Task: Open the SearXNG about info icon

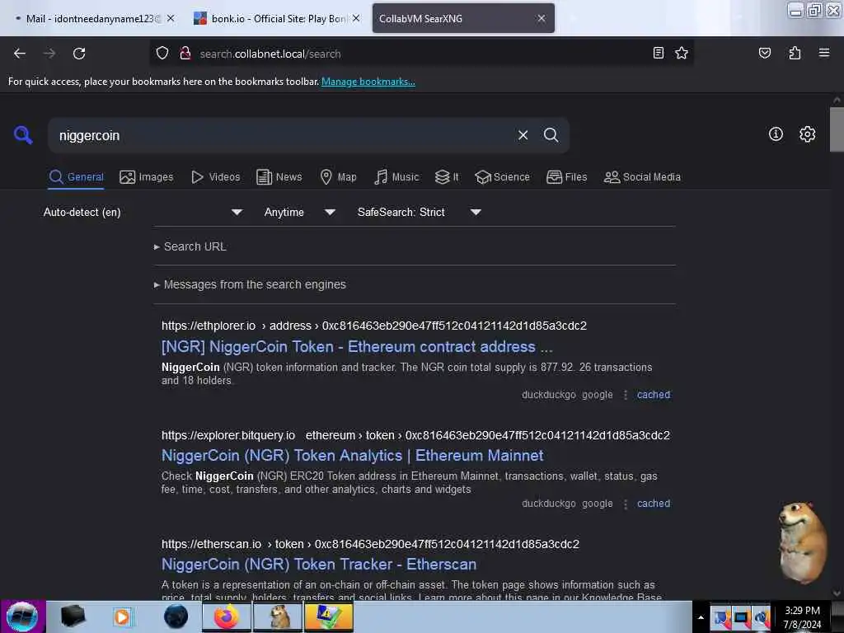Action: 775,134
